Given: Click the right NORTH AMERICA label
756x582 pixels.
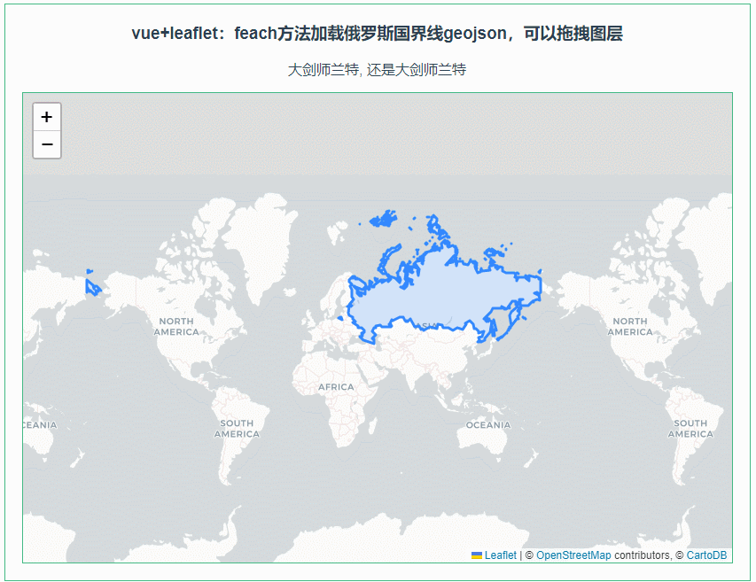Looking at the screenshot, I should [630, 327].
